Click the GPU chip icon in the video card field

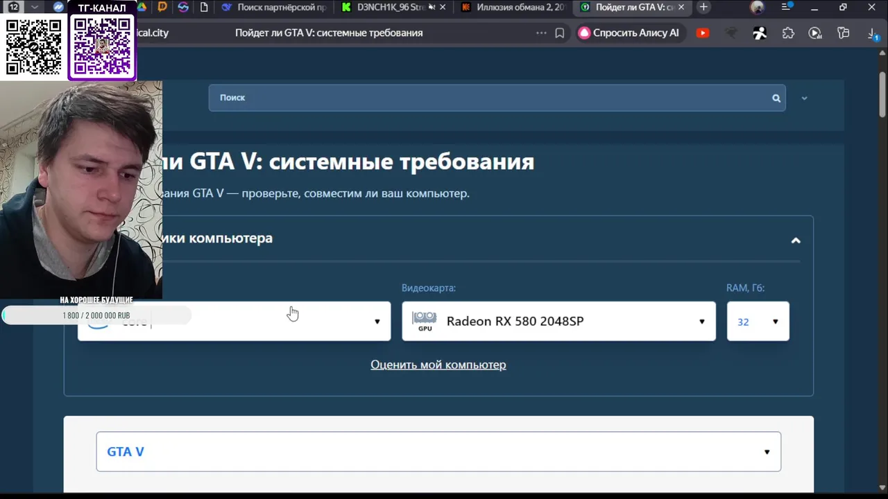click(x=425, y=321)
